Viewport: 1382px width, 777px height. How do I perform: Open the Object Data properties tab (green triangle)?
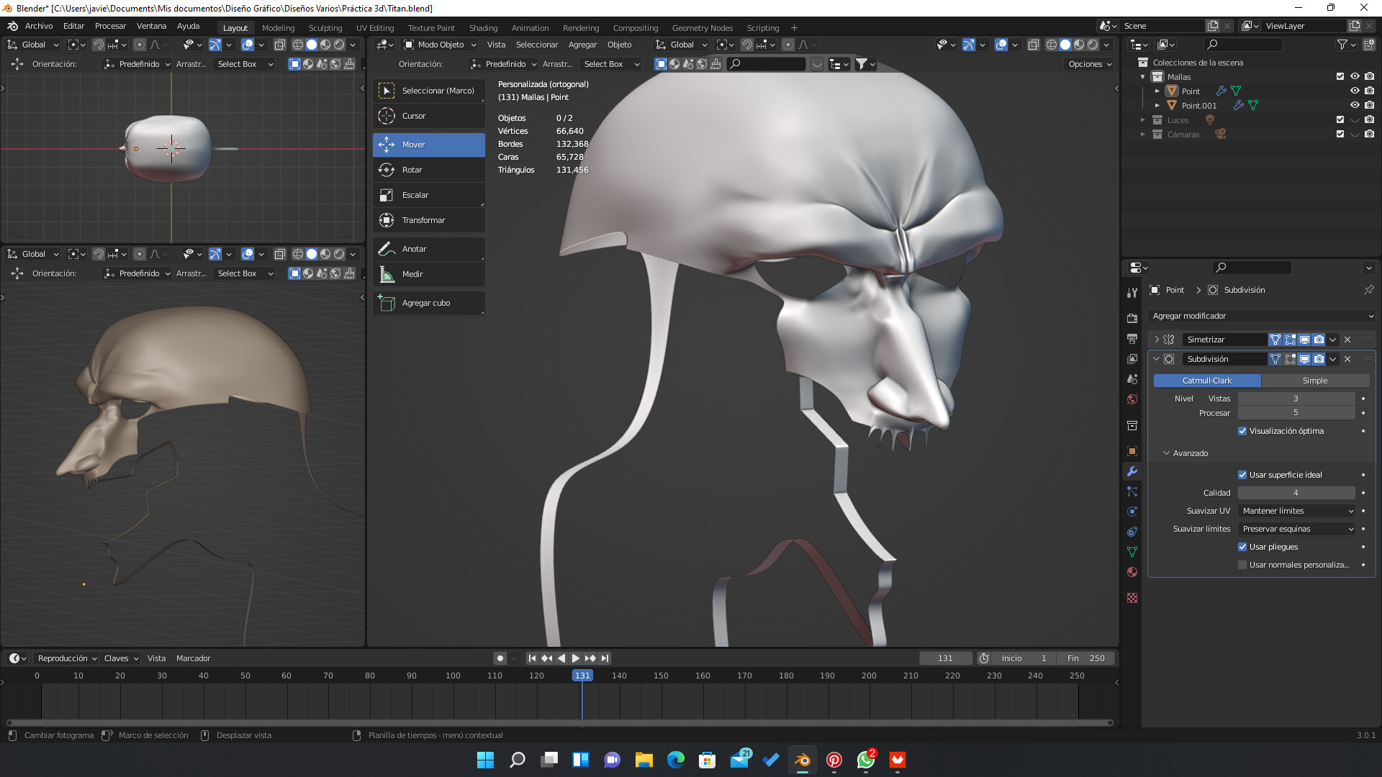coord(1132,552)
